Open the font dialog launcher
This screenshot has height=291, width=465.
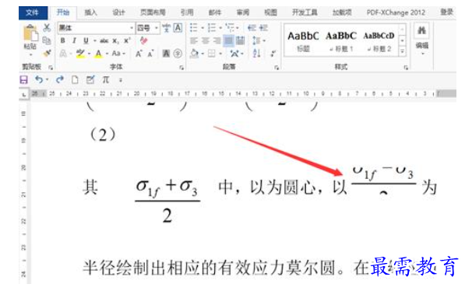181,68
